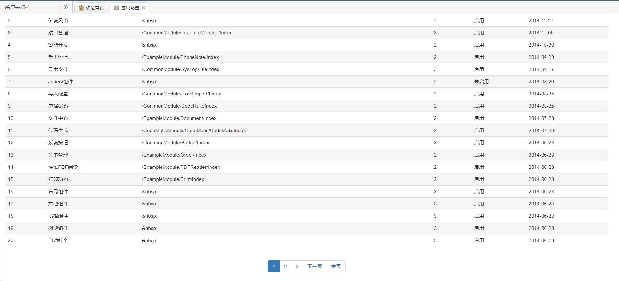Select the 布局组件 row name
Screen dimensions: 619x281
tap(58, 192)
